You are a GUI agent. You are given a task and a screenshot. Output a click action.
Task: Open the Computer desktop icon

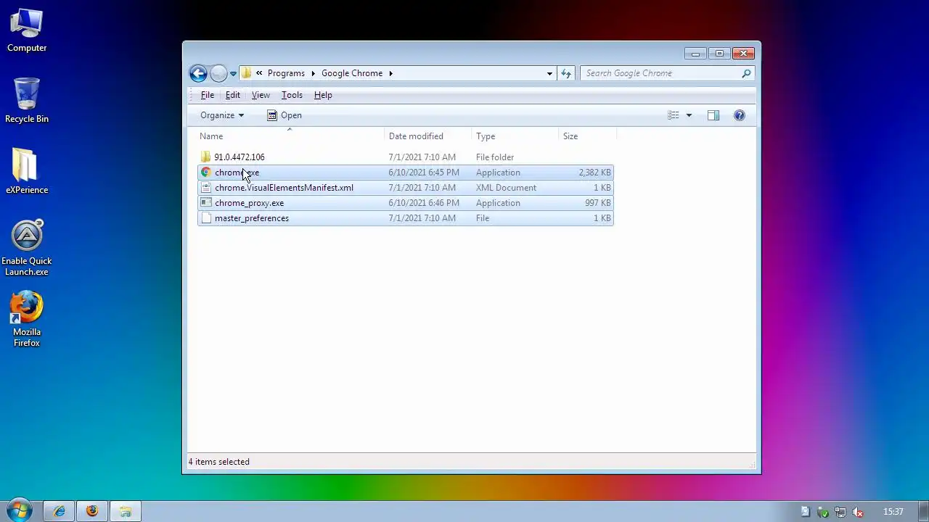(27, 30)
